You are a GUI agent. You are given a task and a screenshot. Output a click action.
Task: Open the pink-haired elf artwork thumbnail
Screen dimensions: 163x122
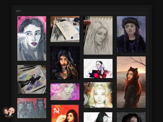click(65, 92)
